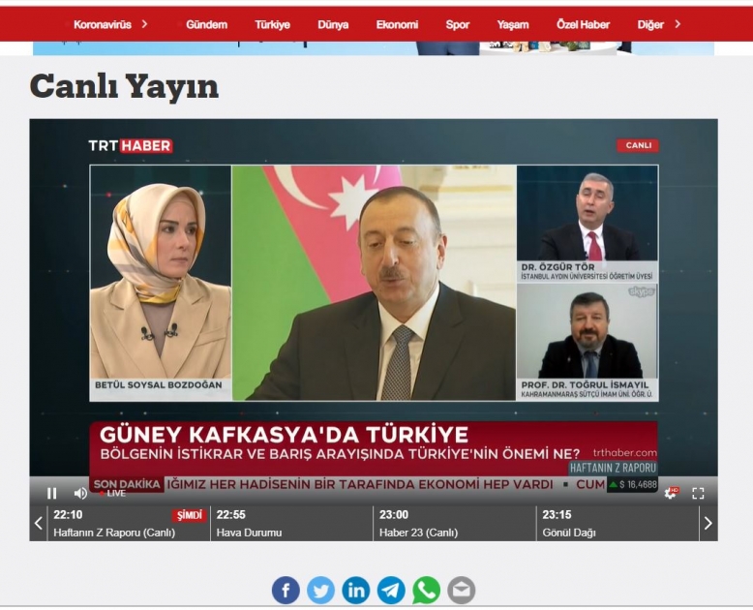The image size is (753, 610).
Task: Open the Yaşam section
Action: [x=513, y=24]
